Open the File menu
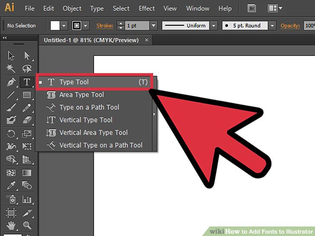Viewport: 315px width, 236px height. (29, 9)
